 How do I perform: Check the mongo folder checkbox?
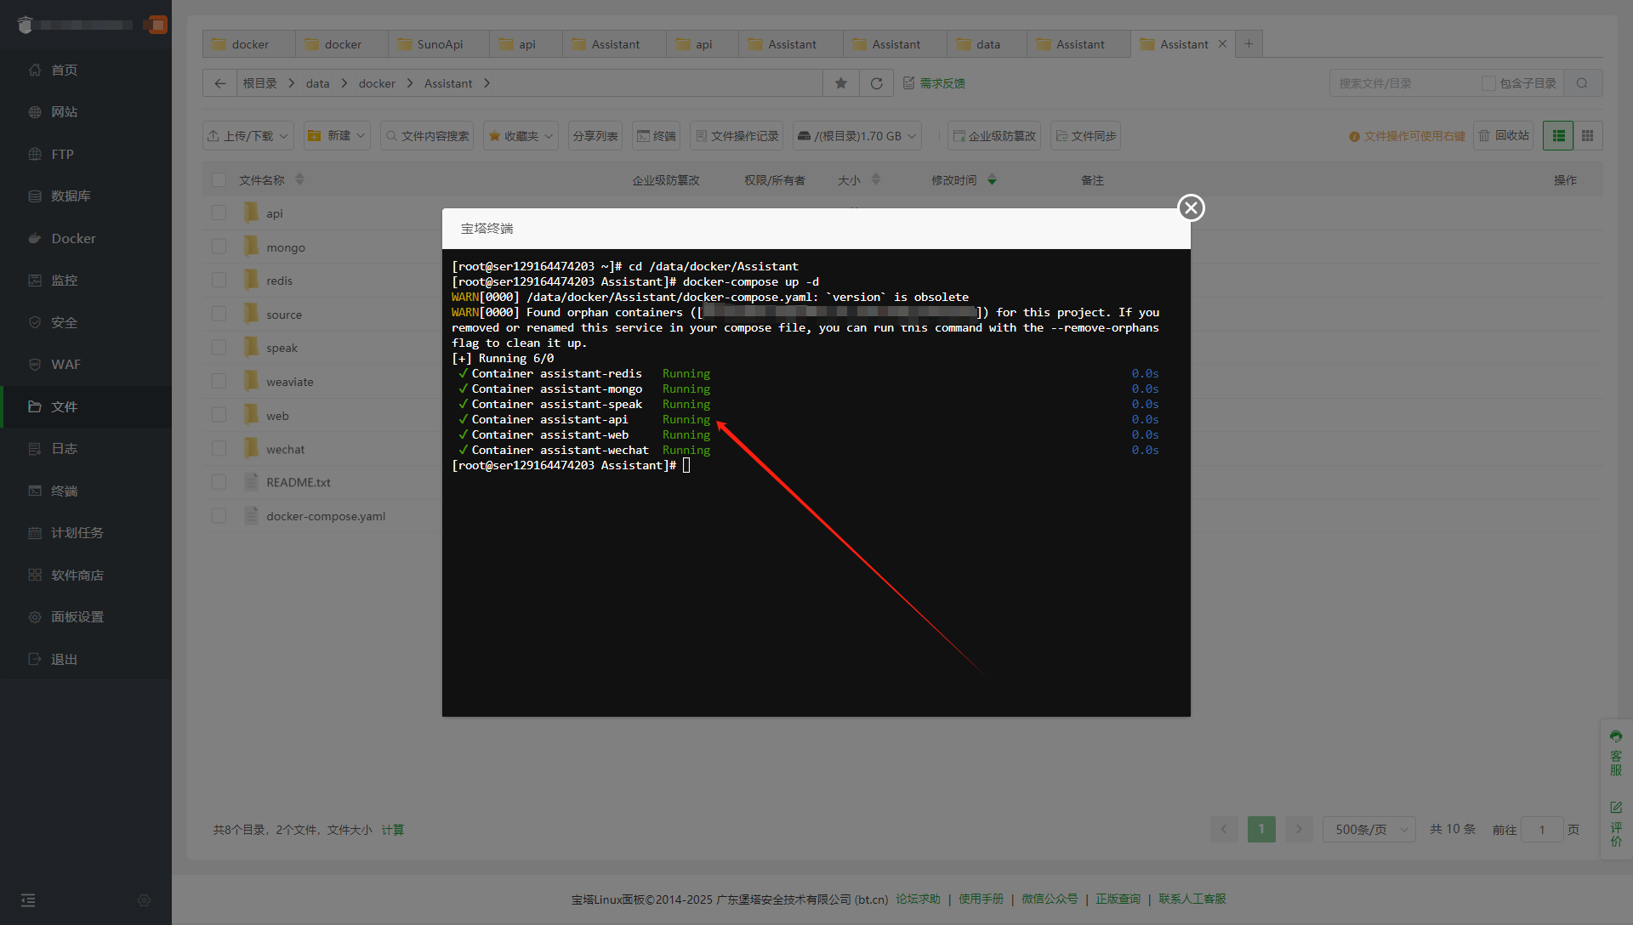point(219,247)
